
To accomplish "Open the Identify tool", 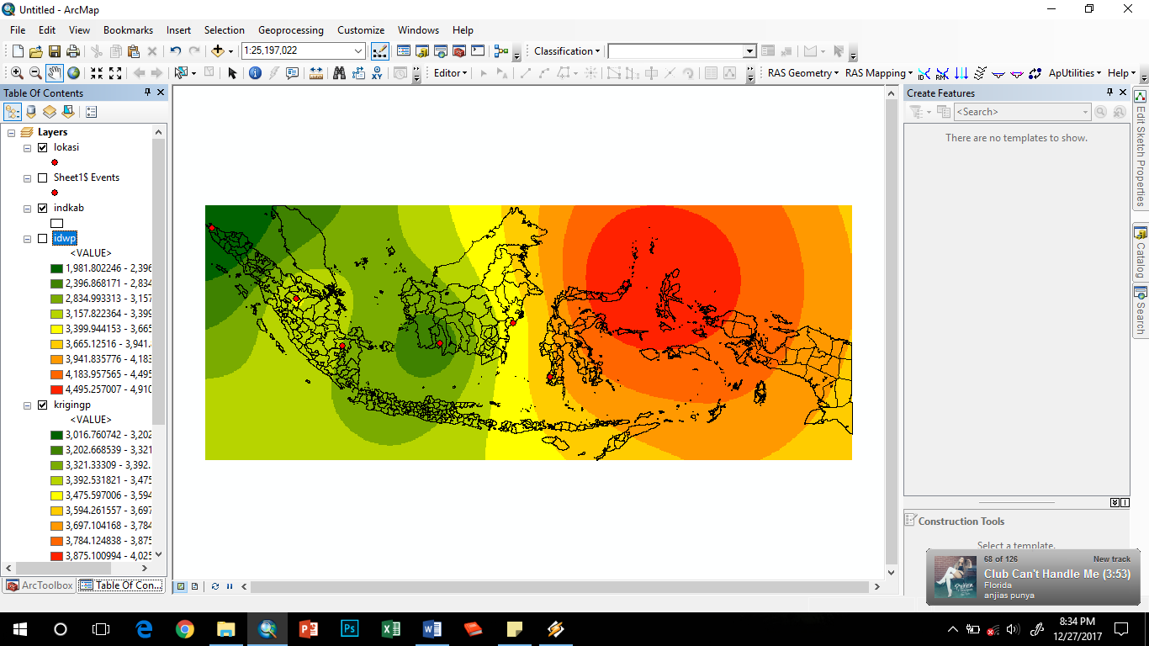I will point(255,72).
